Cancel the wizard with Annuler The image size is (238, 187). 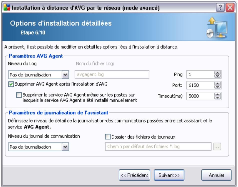coord(216,175)
